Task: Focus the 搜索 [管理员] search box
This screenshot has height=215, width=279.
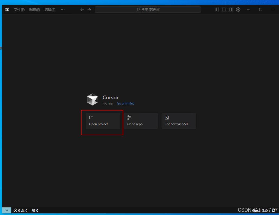Action: click(148, 10)
